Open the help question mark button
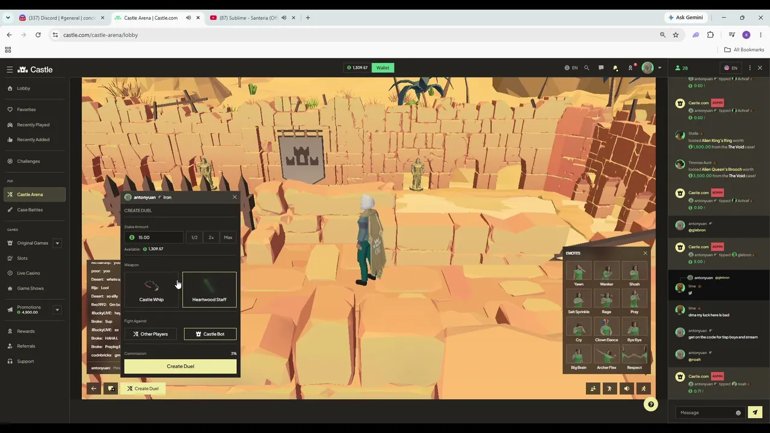 (x=650, y=405)
